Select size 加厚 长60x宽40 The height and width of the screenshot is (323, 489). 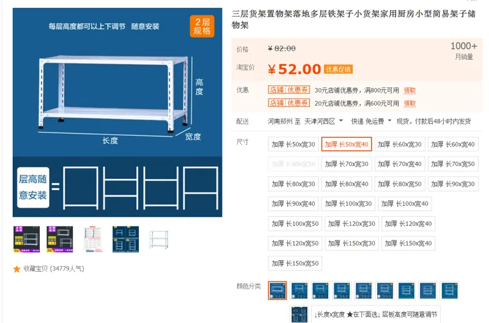coord(453,144)
